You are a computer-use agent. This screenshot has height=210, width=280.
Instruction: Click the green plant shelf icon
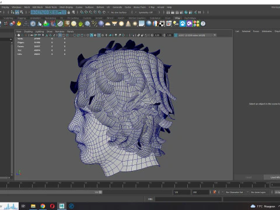tap(80, 24)
